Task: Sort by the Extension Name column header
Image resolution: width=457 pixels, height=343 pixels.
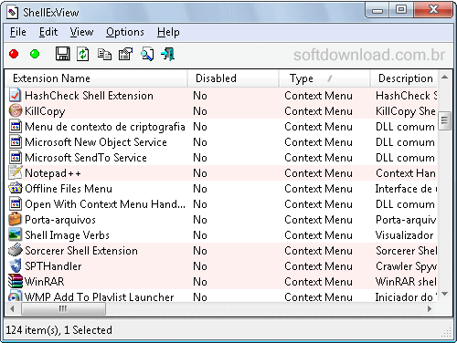Action: tap(96, 78)
